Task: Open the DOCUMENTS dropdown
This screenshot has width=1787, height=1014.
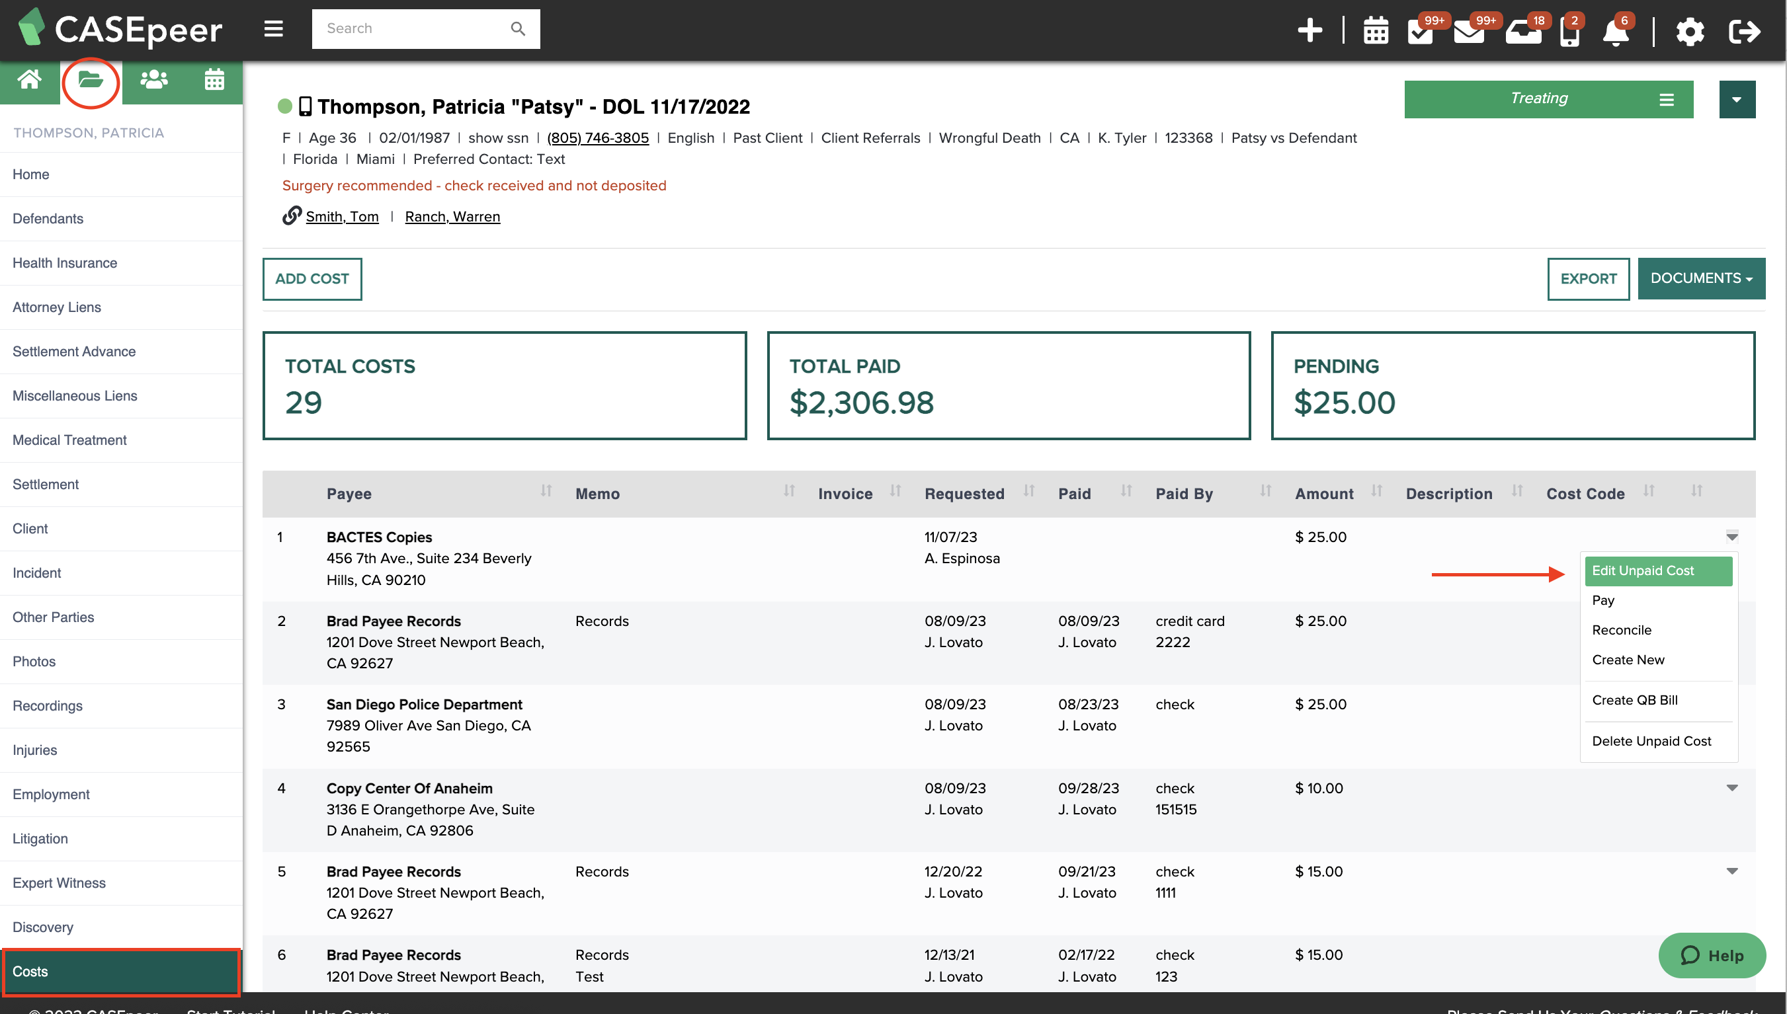Action: (1700, 278)
